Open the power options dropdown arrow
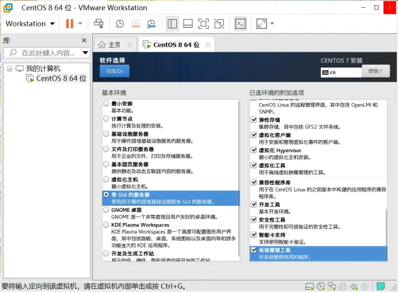Image resolution: width=398 pixels, height=292 pixels. [80, 24]
